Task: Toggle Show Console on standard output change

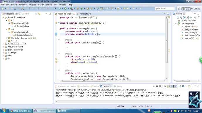Action: pos(172,86)
